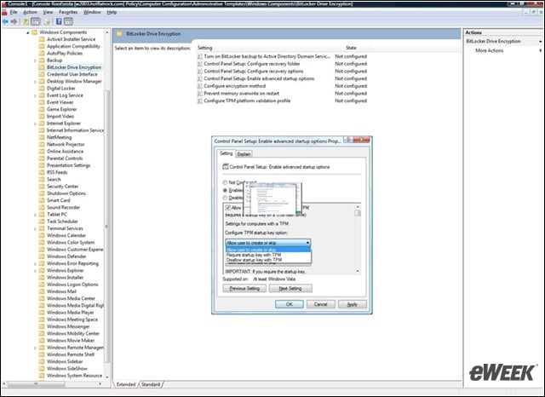Click the folder icon in the BitLocker pane header

pos(119,34)
